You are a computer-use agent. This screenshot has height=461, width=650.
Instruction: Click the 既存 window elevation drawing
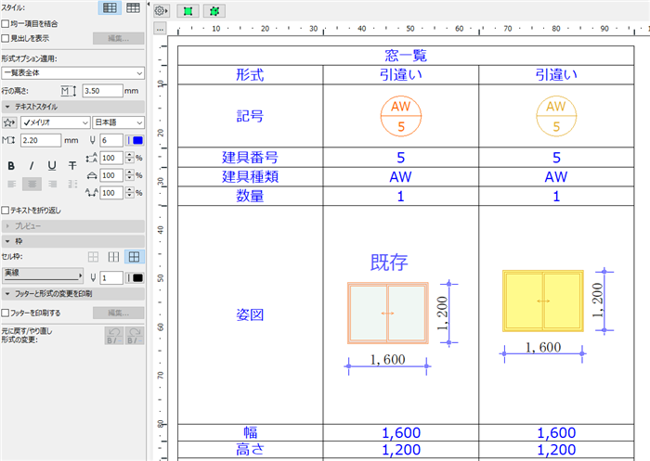coord(387,314)
